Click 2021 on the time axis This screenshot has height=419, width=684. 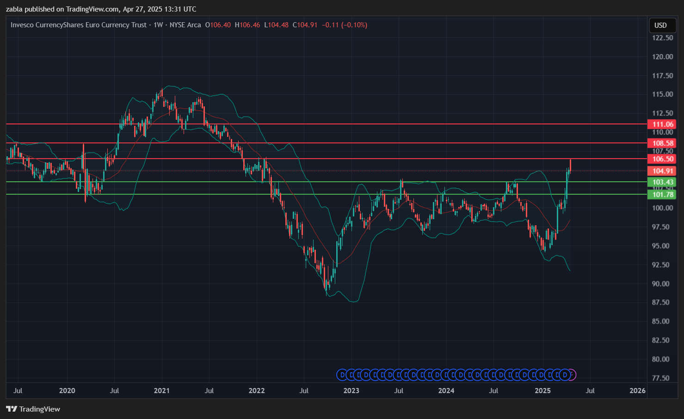coord(161,391)
